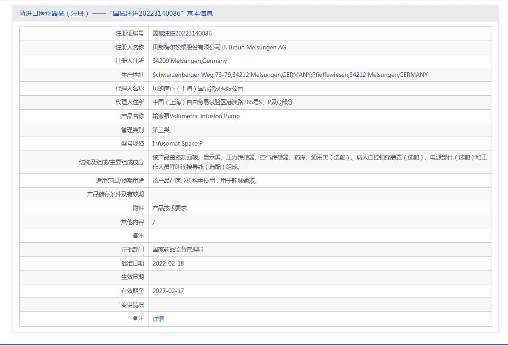Click the bullet icon beside 注 label

pyautogui.click(x=135, y=319)
